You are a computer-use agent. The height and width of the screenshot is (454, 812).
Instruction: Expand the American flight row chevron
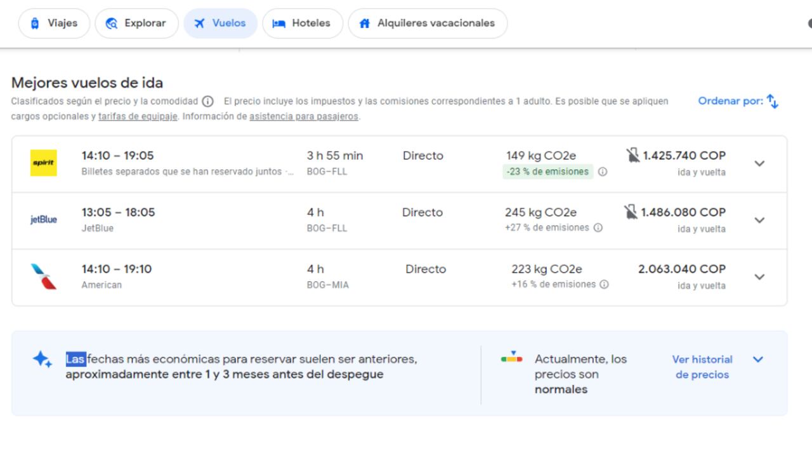coord(759,277)
